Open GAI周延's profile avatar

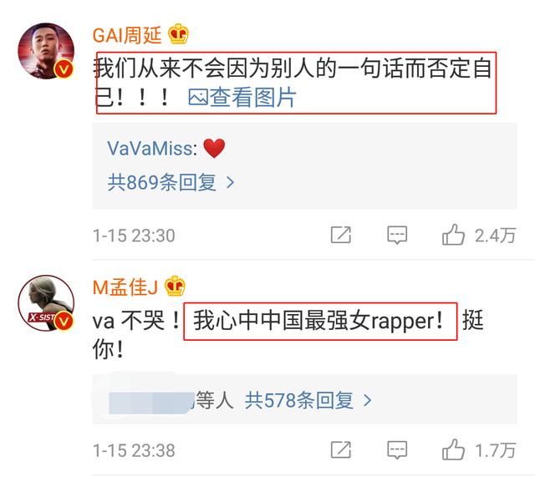[x=46, y=51]
